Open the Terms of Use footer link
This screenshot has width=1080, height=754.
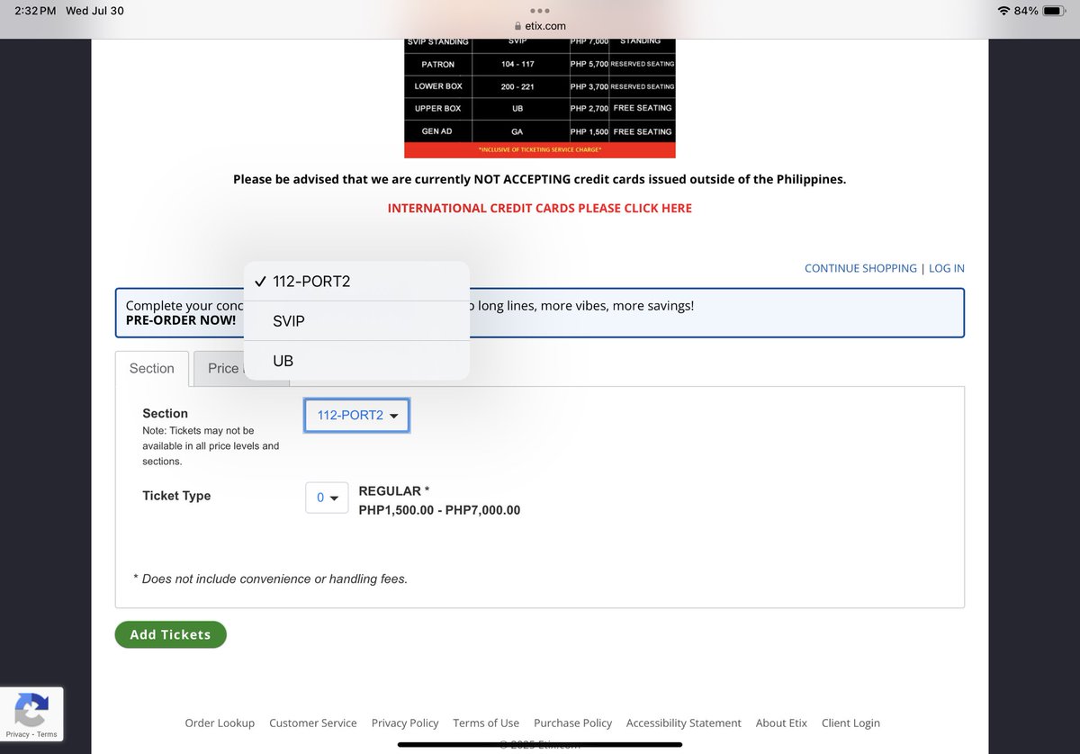486,723
